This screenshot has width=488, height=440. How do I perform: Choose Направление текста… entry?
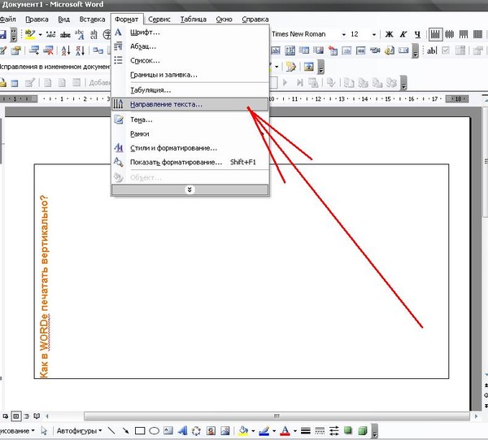190,104
